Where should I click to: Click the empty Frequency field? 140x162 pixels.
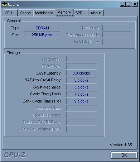(x=81, y=59)
